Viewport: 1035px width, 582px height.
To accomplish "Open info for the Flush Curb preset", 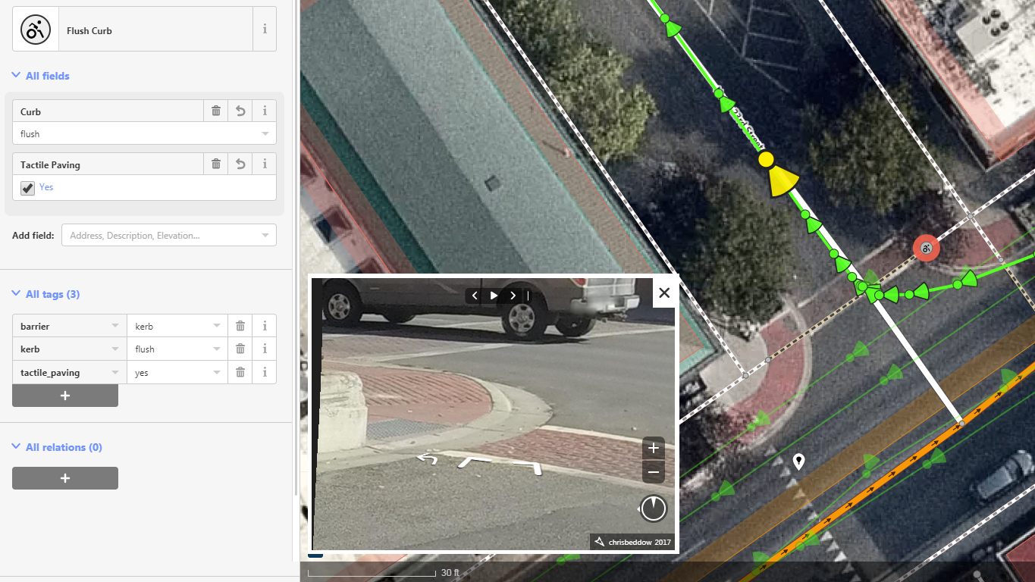I will pyautogui.click(x=265, y=30).
